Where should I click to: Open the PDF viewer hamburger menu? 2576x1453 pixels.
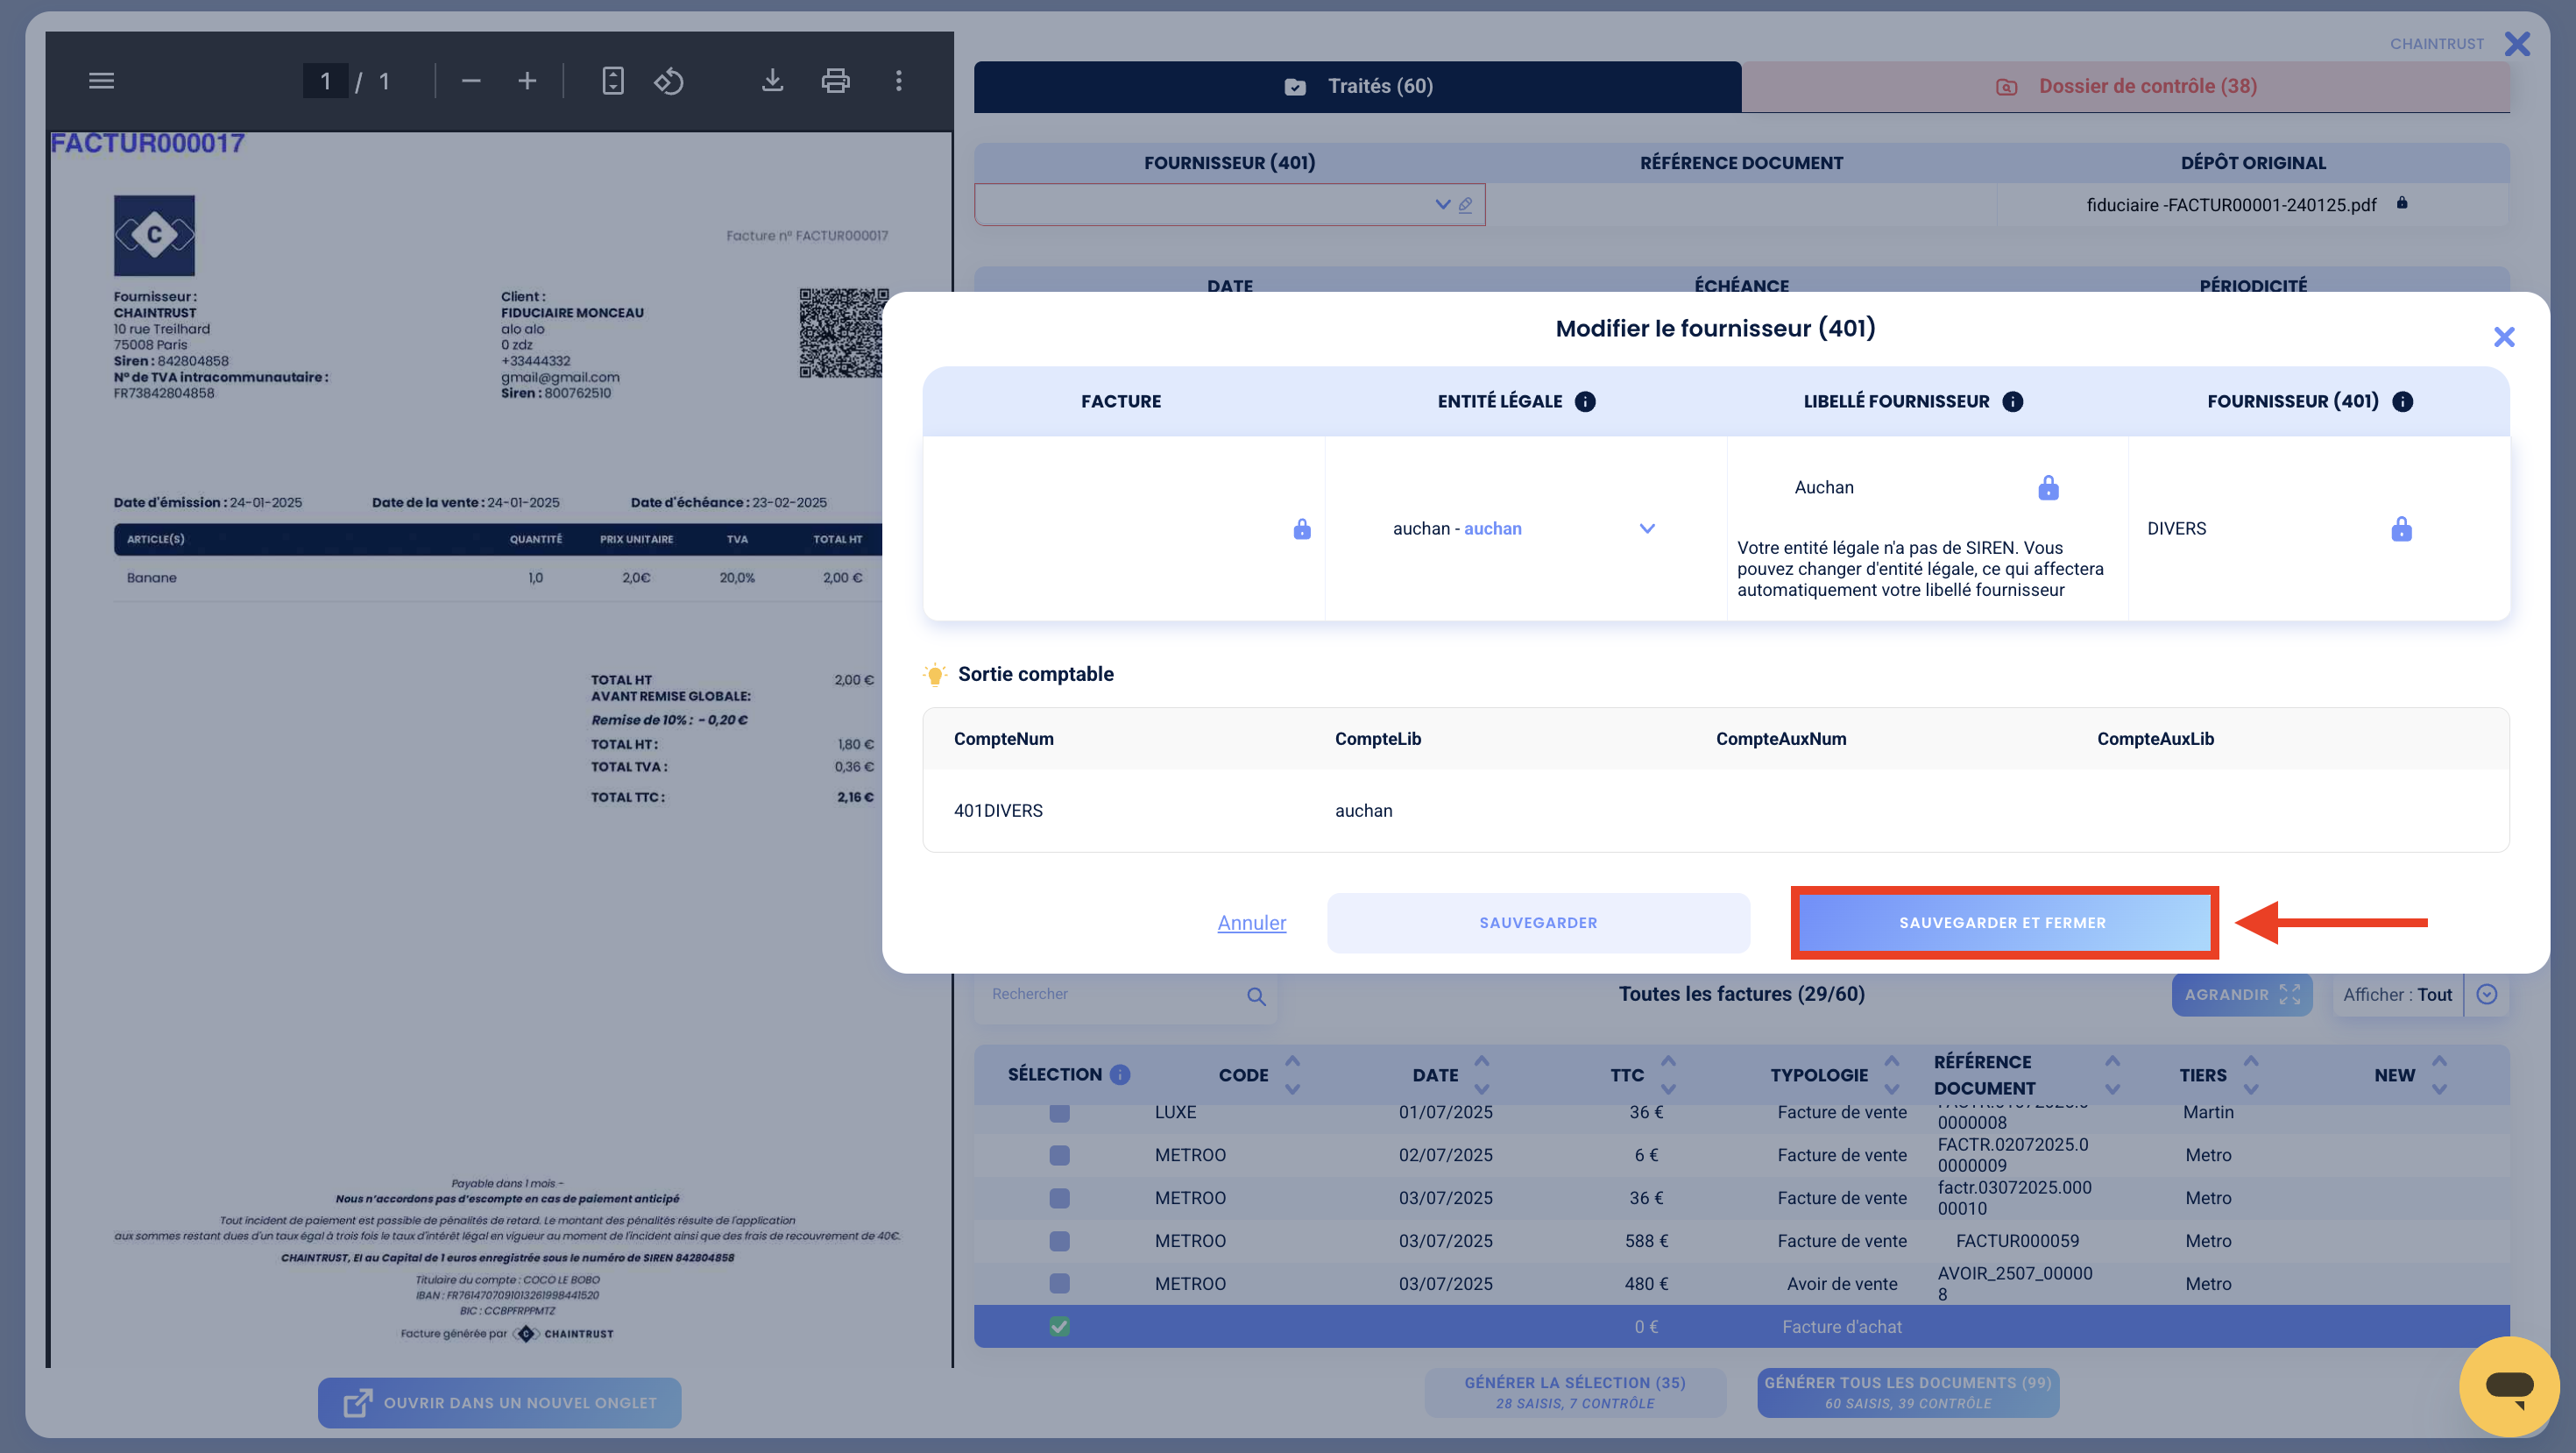[x=101, y=81]
